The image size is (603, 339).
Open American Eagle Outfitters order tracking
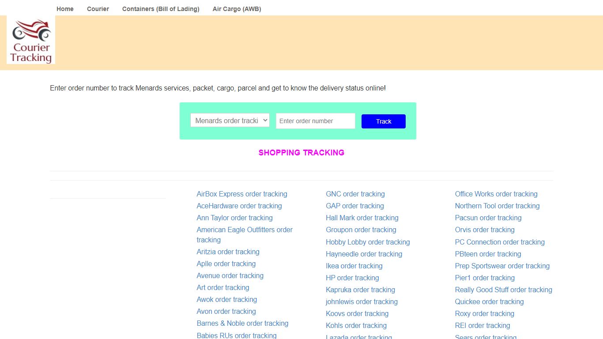(x=245, y=234)
